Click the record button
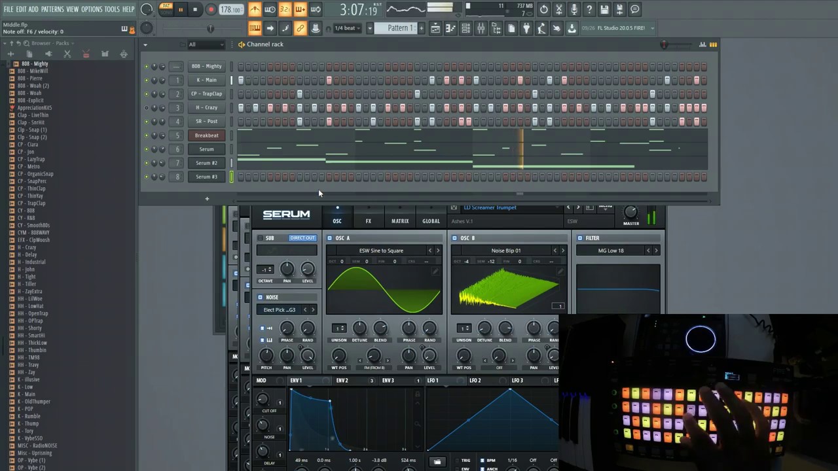The image size is (838, 471). tap(211, 10)
